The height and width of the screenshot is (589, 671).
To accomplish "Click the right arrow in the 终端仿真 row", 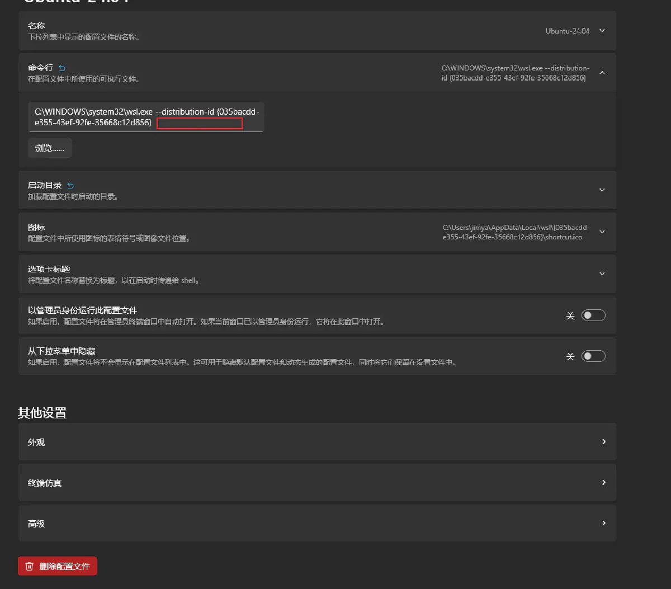I will 603,482.
